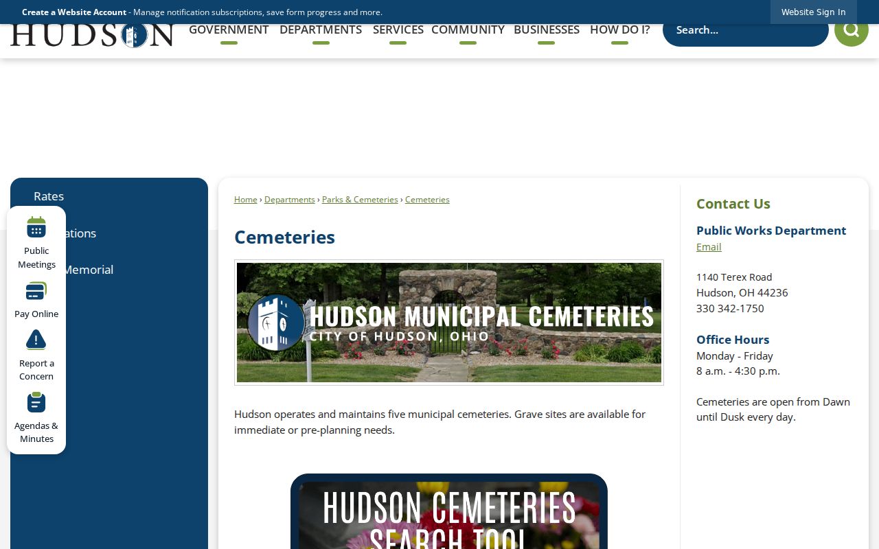Click the Departments breadcrumb link
This screenshot has height=549, width=879.
click(x=290, y=200)
